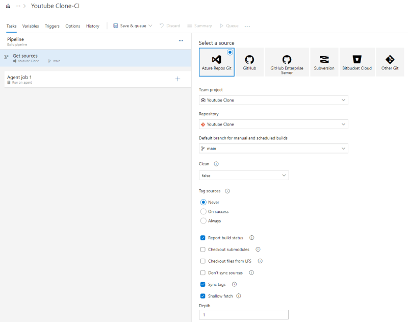The image size is (408, 322).
Task: Open the breadcrumb ellipsis menu
Action: click(x=18, y=6)
